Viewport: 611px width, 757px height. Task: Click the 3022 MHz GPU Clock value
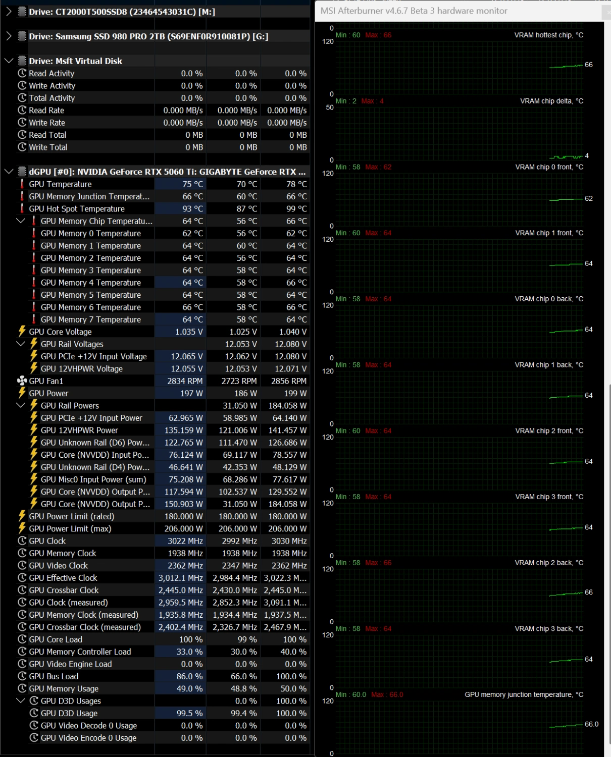(x=185, y=541)
